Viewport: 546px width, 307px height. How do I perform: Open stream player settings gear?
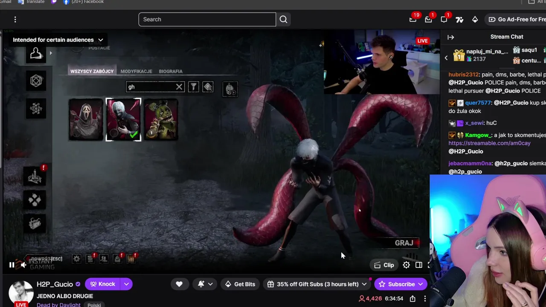406,265
